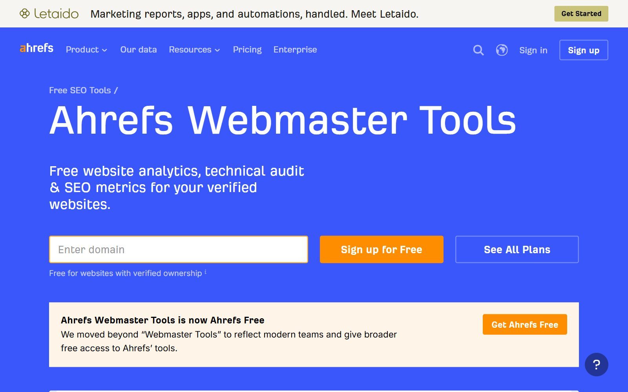Show info note beside verified ownership

pyautogui.click(x=205, y=271)
